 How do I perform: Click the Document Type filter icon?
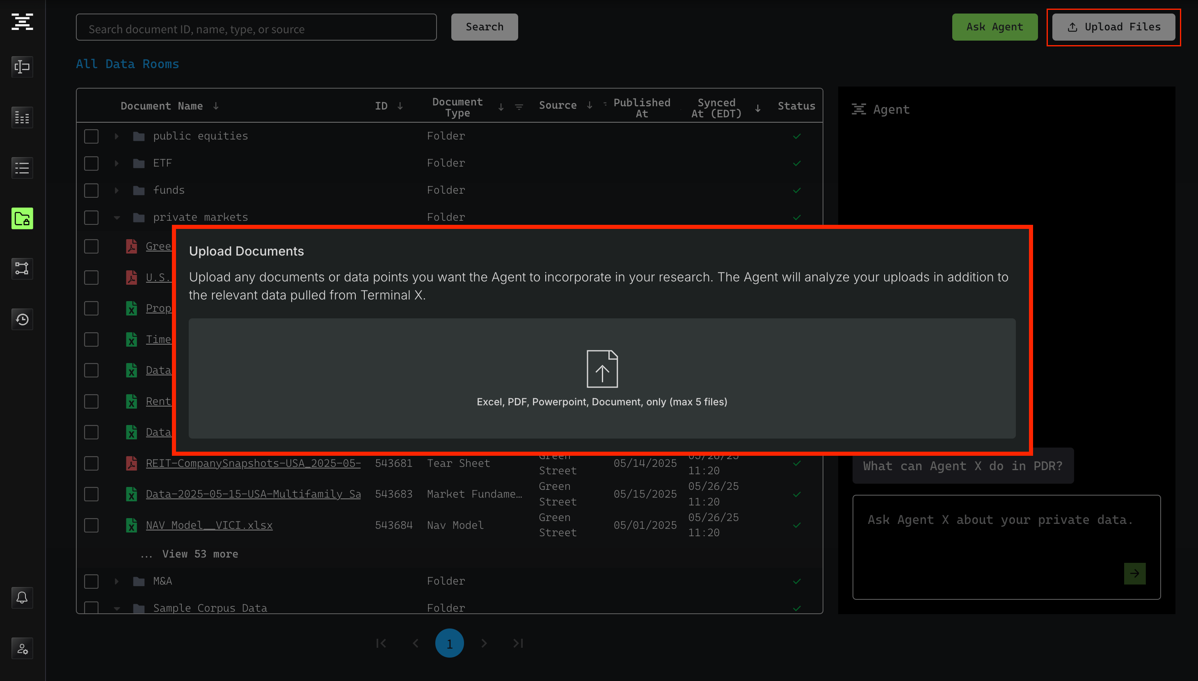[x=519, y=107]
